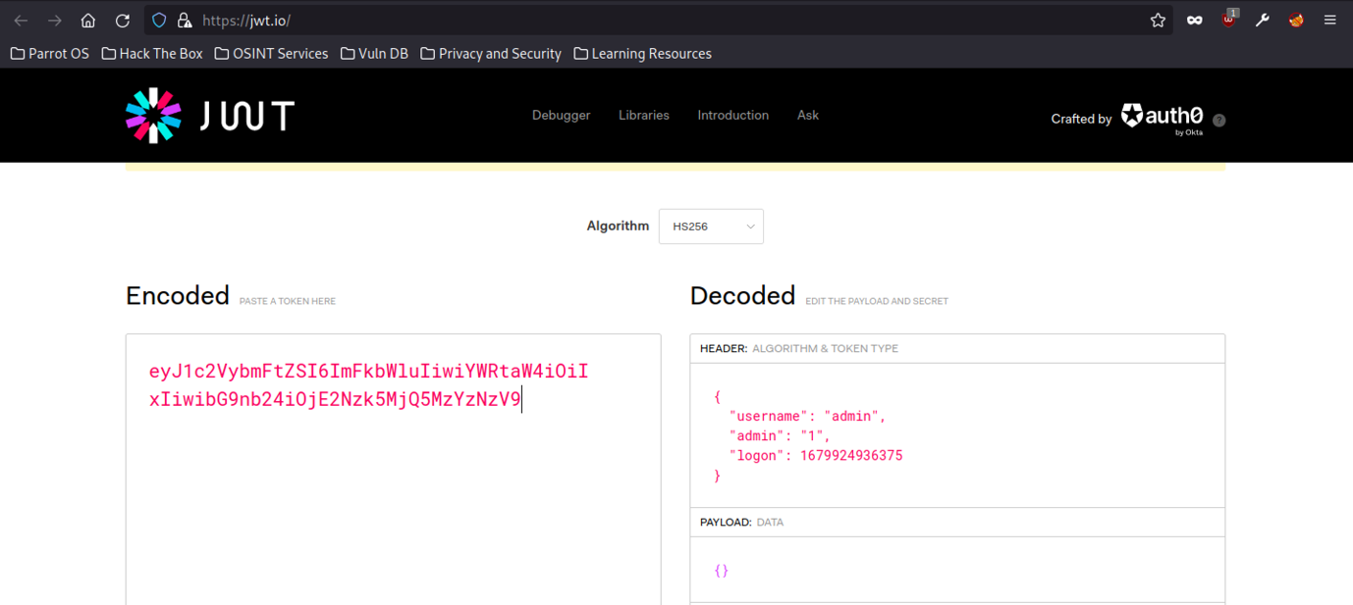This screenshot has height=605, width=1353.
Task: Open the Firefox hamburger menu
Action: (1330, 21)
